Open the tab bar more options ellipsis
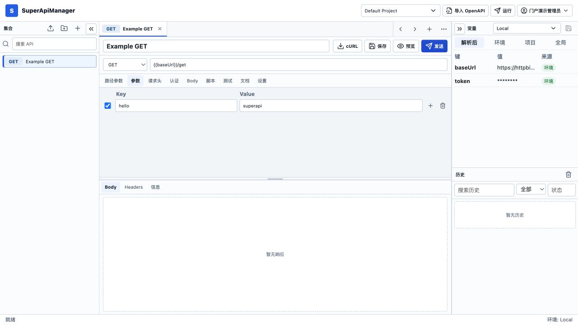The image size is (578, 325). (x=444, y=29)
